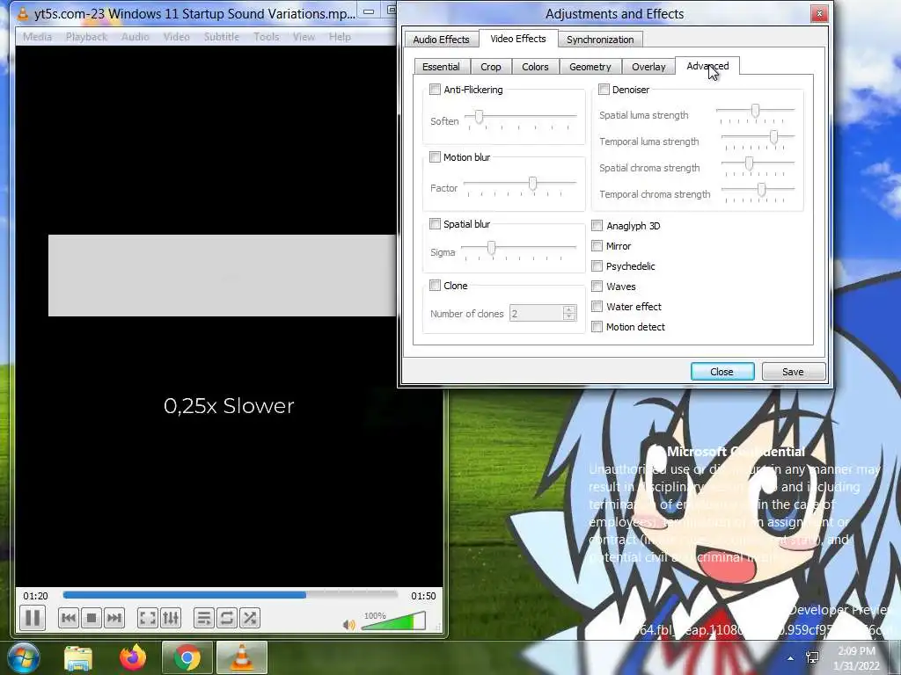Open the Help menu in VLC

tap(340, 37)
